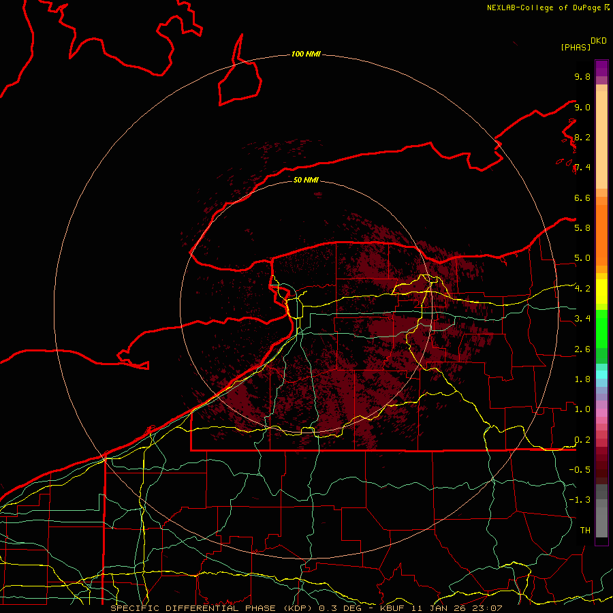Select the orange swatch beside the 5.8 label
Image resolution: width=613 pixels, height=613 pixels.
click(601, 227)
